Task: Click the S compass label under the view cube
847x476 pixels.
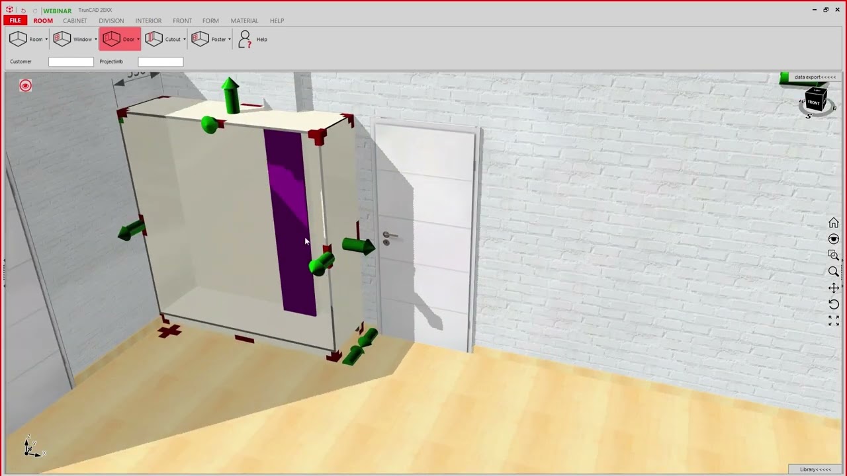Action: (809, 116)
